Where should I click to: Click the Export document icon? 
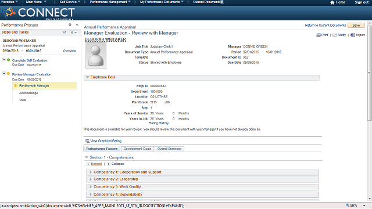click(353, 35)
